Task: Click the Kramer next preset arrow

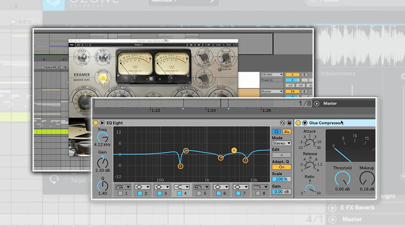Action: click(x=199, y=45)
